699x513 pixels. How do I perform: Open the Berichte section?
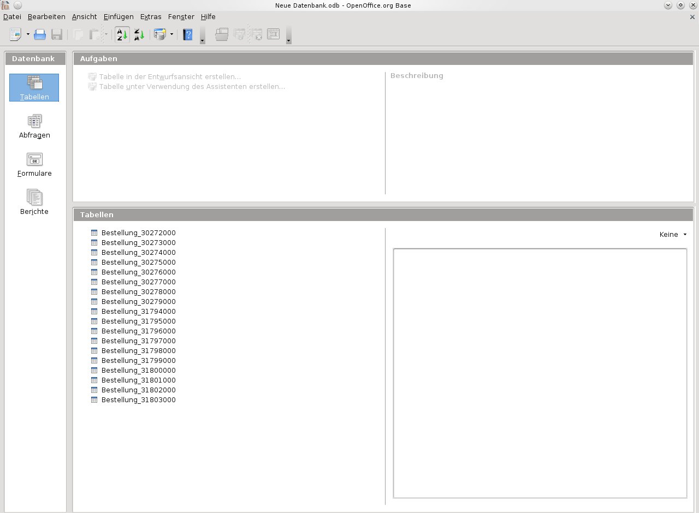tap(34, 202)
